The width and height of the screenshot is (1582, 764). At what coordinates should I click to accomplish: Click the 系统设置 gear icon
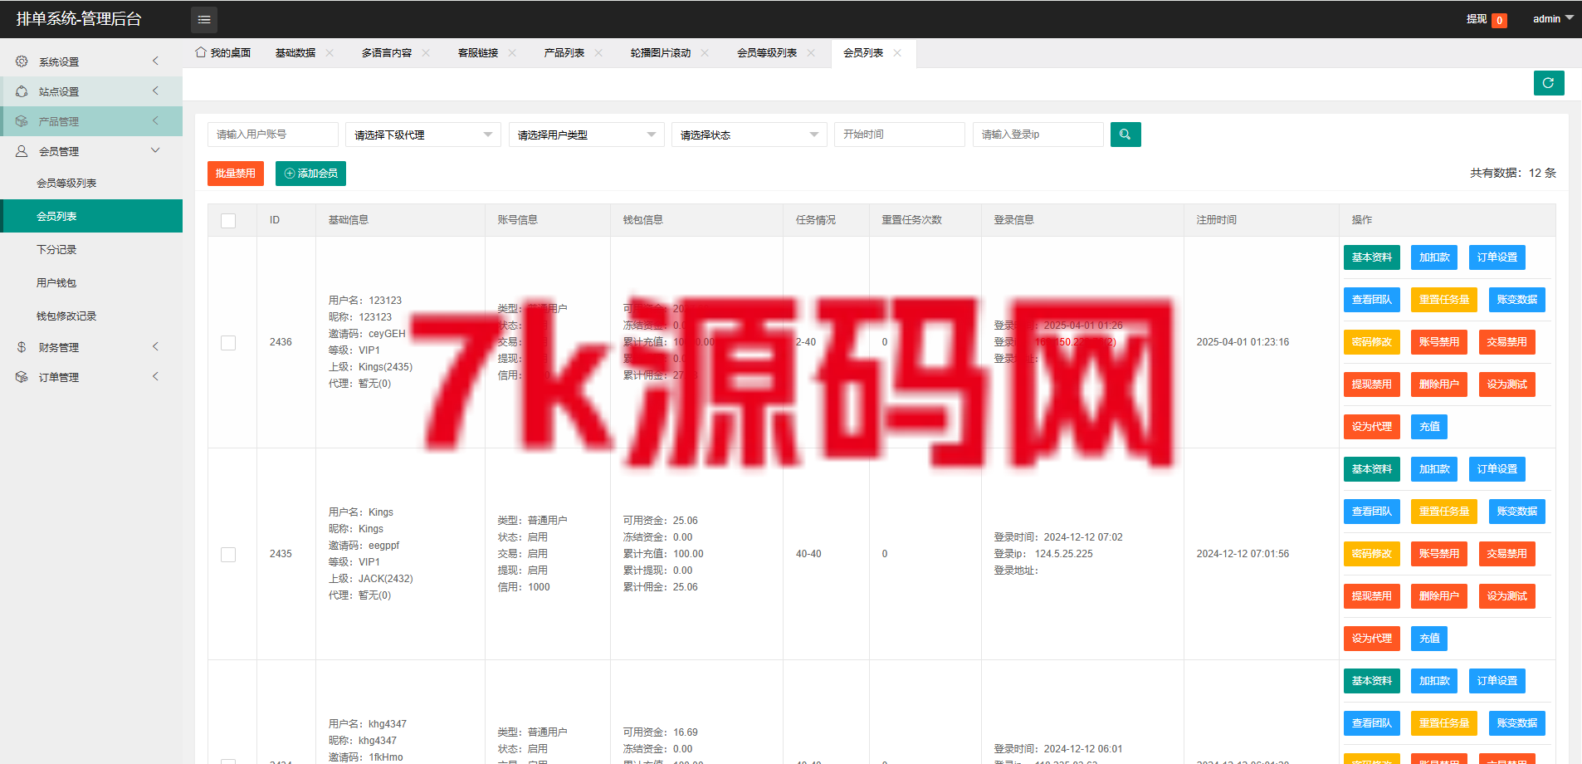tap(22, 61)
